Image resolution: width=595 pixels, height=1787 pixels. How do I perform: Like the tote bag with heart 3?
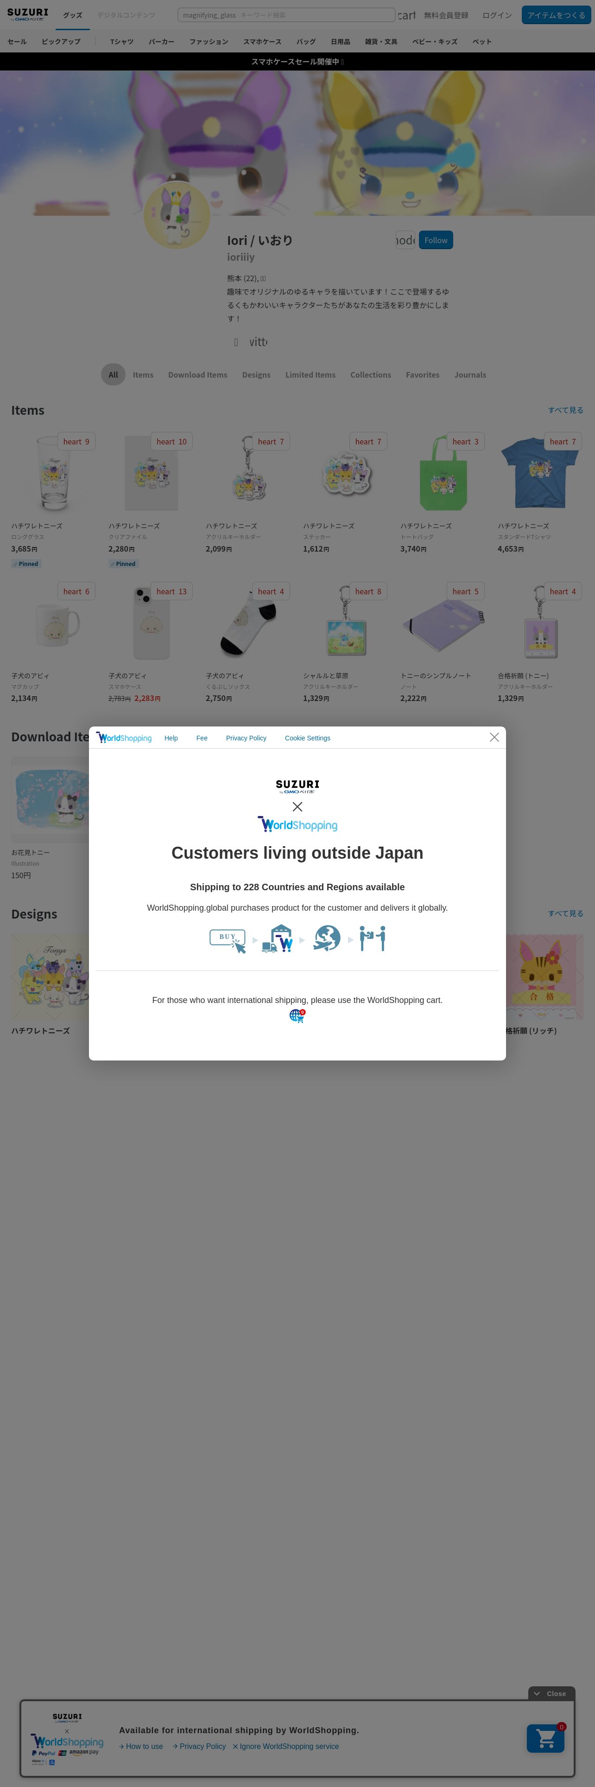coord(465,442)
